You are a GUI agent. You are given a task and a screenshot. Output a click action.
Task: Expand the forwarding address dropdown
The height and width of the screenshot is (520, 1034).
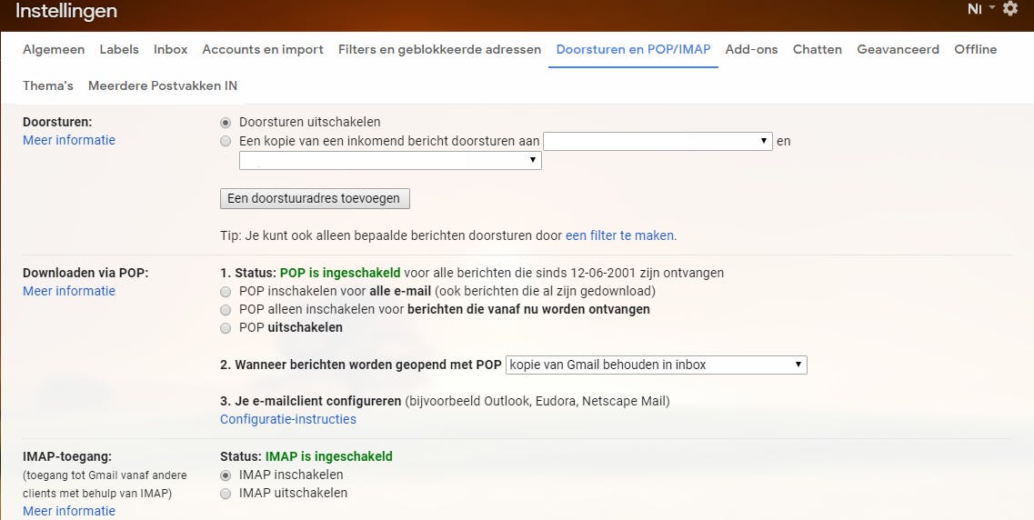[x=658, y=142]
